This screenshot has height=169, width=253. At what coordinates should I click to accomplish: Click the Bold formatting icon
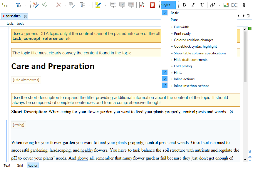coord(184,5)
